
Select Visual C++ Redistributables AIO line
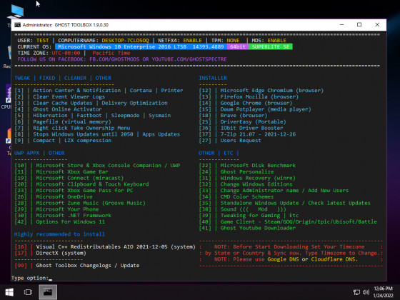click(x=105, y=247)
